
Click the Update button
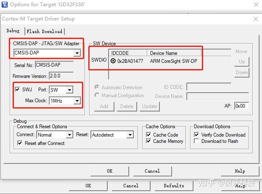point(150,106)
